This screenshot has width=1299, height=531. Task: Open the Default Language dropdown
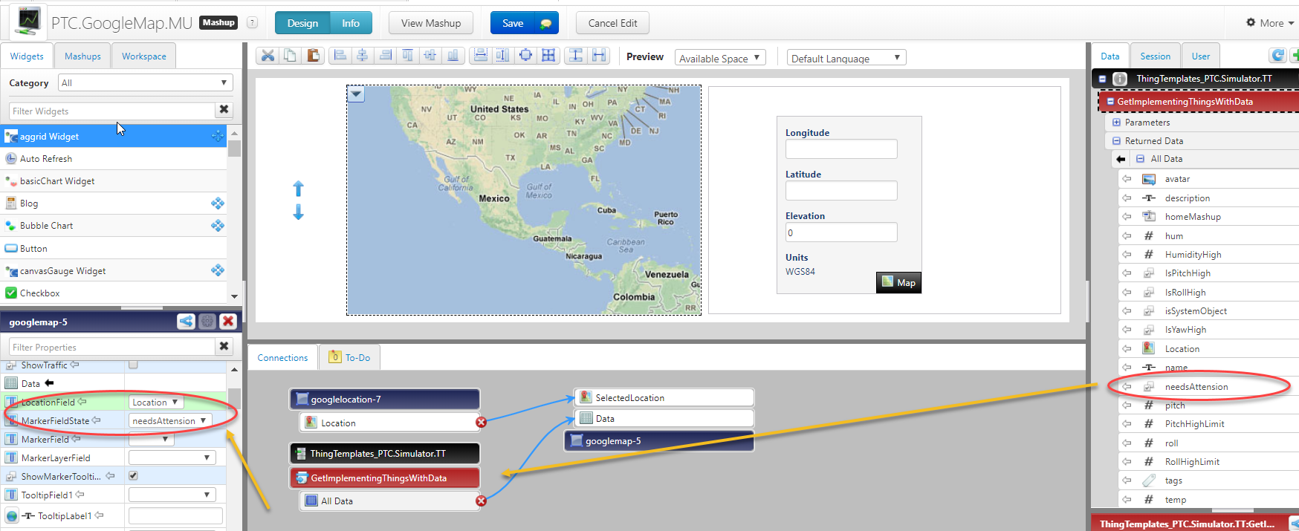pyautogui.click(x=846, y=58)
